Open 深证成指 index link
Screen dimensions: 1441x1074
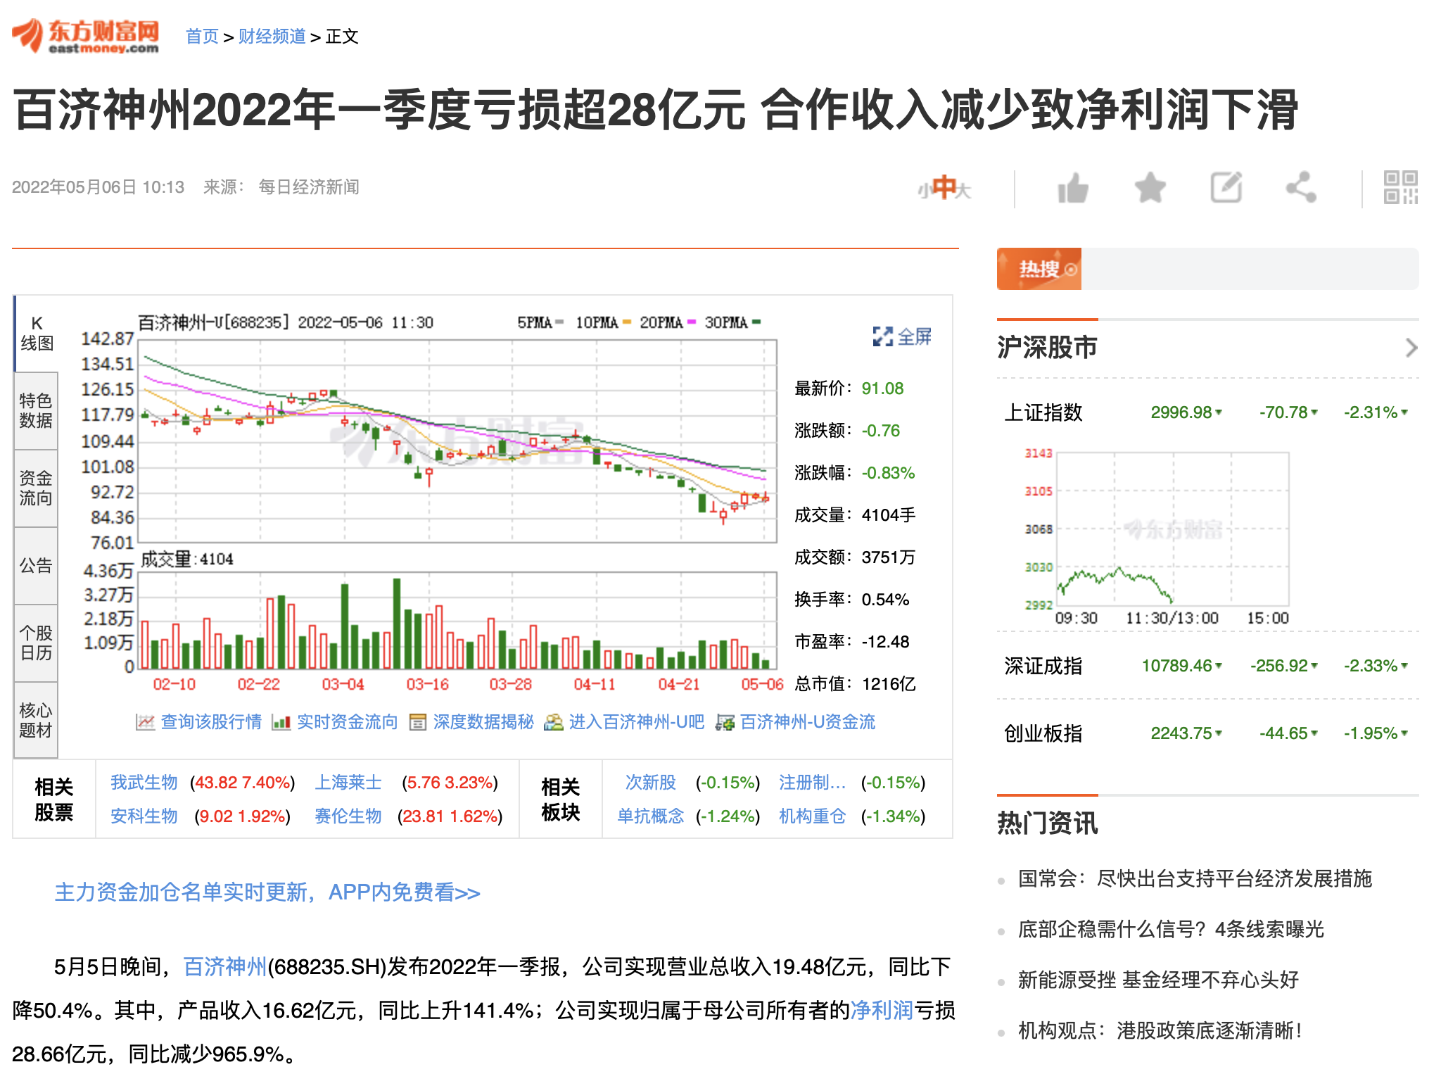click(x=1043, y=666)
